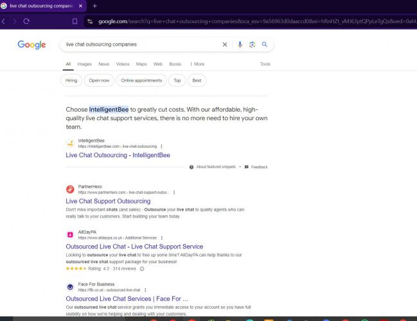Viewport: 417px width, 321px height.
Task: Expand the More search categories menu
Action: 197,64
